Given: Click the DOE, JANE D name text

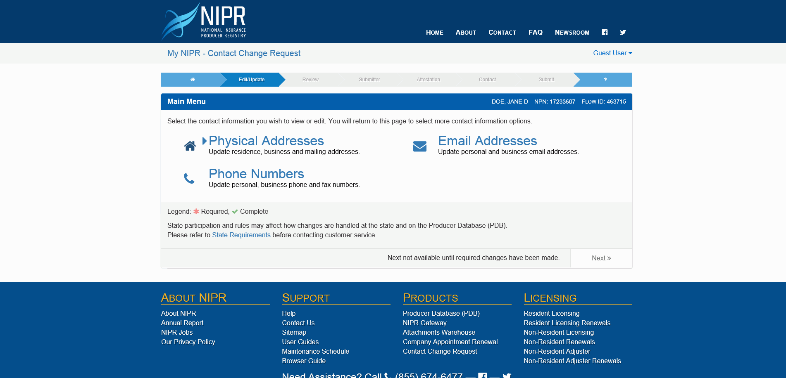Looking at the screenshot, I should [x=510, y=102].
